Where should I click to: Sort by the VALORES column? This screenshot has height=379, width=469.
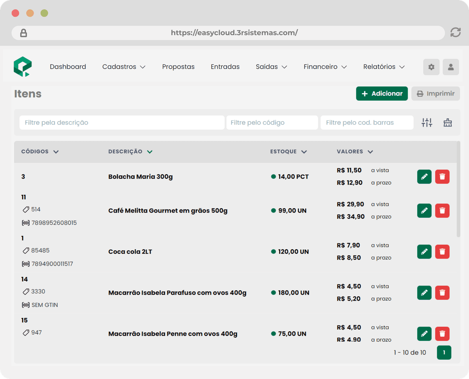[x=355, y=152]
